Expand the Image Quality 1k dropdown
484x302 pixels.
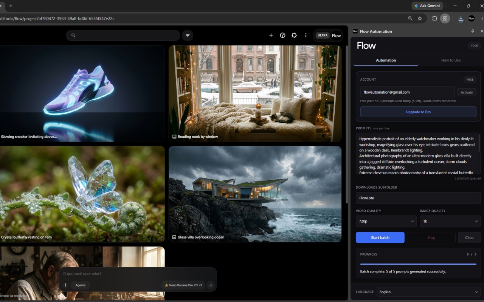(450, 221)
